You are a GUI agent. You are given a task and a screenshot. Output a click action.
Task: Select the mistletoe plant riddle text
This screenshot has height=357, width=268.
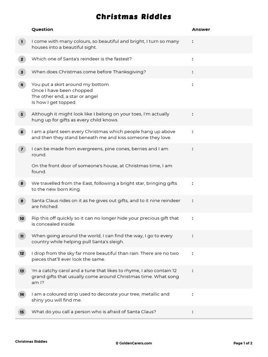coord(103,135)
